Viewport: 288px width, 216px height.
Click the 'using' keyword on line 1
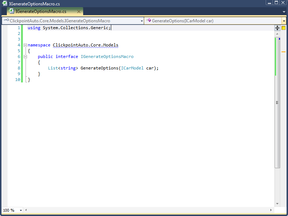(34, 28)
